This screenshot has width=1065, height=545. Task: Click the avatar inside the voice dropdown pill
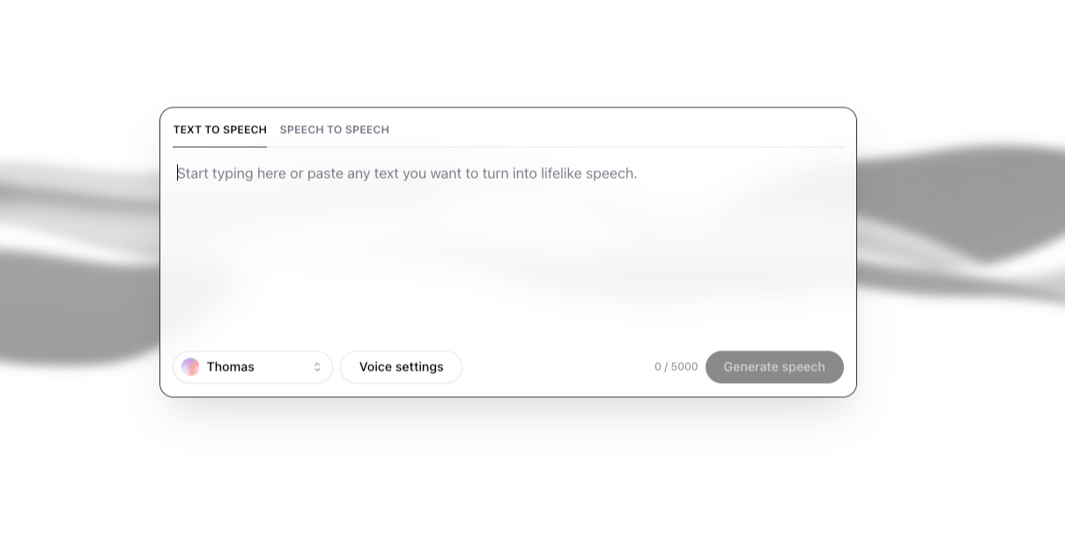pyautogui.click(x=190, y=366)
